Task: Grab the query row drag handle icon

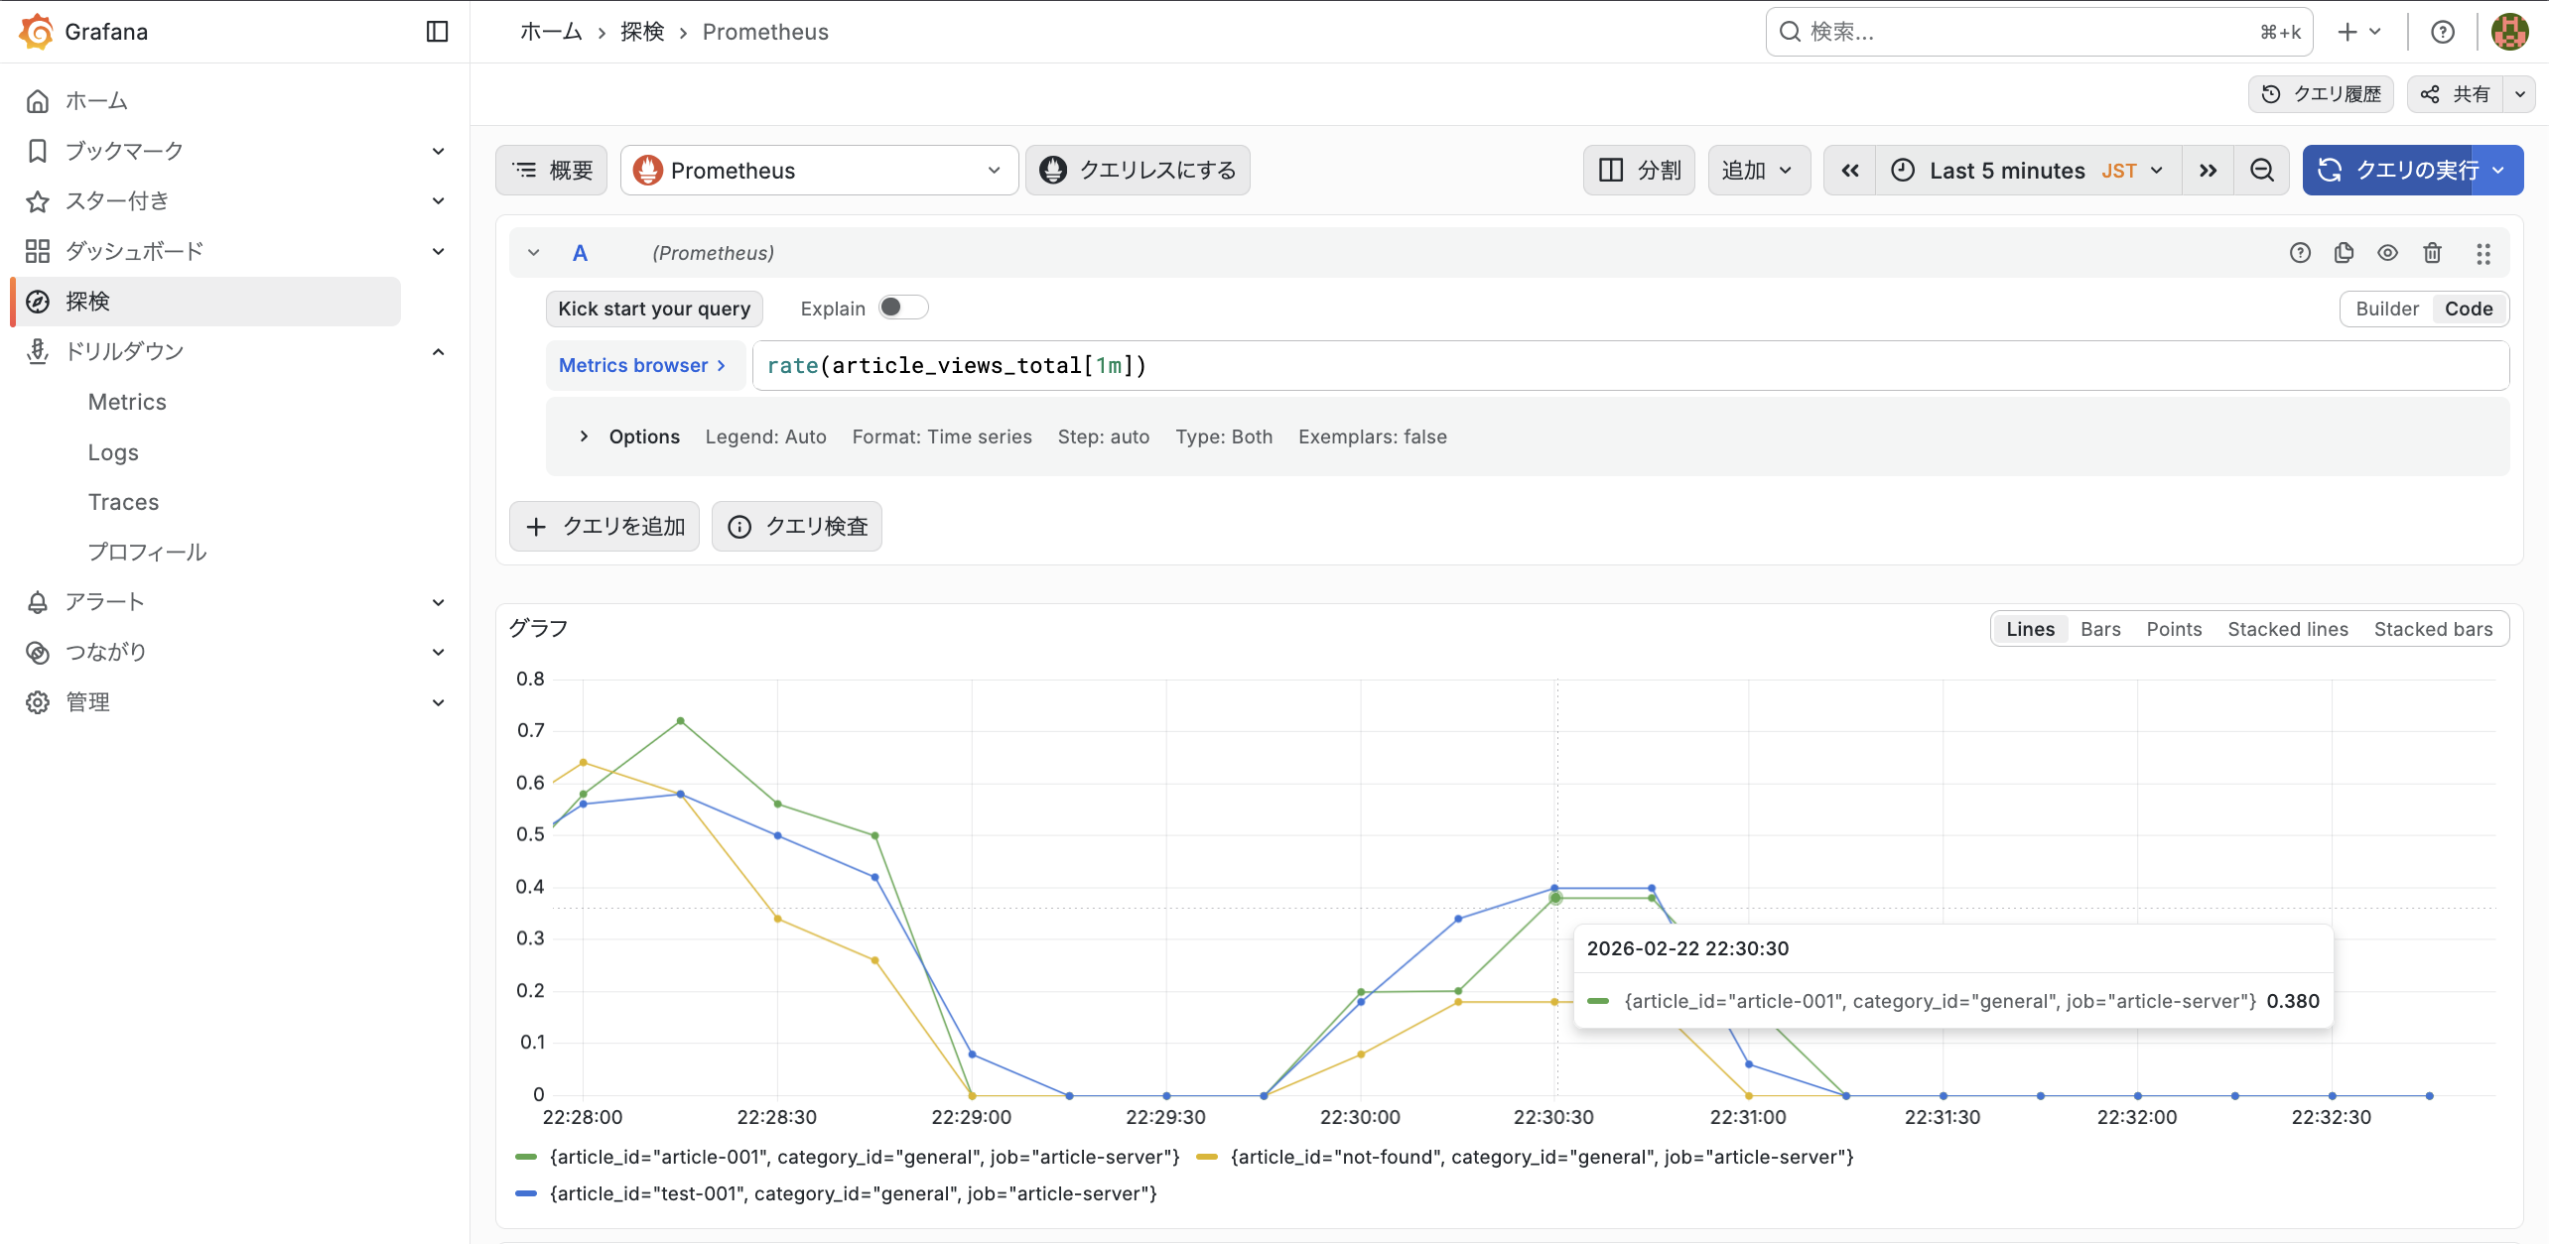Action: pyautogui.click(x=2482, y=253)
